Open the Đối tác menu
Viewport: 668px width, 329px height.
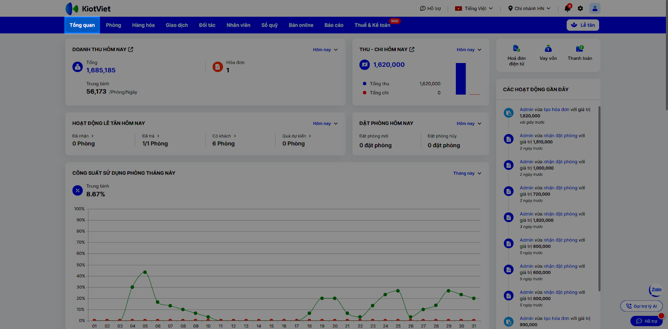coord(207,25)
